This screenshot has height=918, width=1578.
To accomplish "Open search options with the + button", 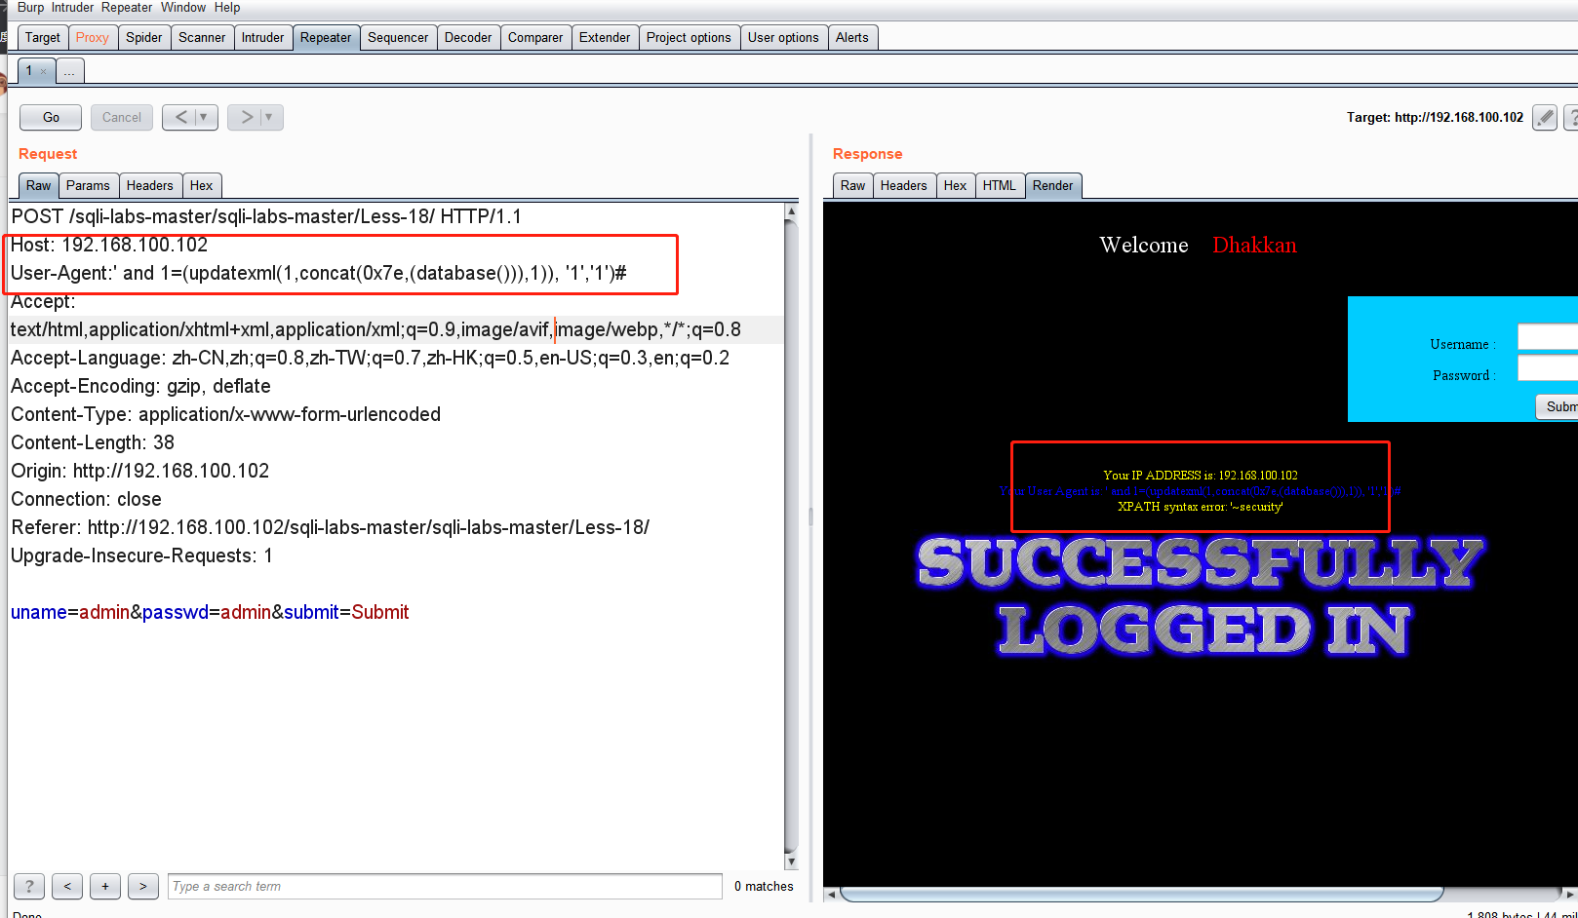I will pos(105,886).
